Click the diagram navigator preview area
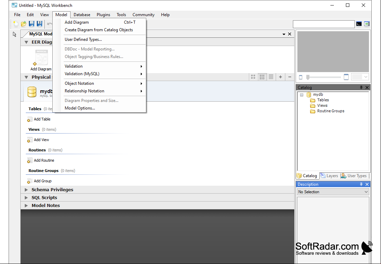 click(333, 51)
